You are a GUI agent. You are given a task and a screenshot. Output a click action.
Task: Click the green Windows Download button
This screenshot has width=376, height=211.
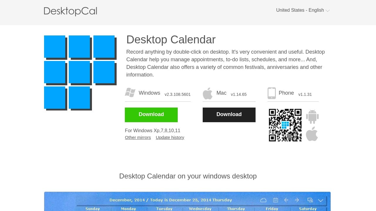151,115
